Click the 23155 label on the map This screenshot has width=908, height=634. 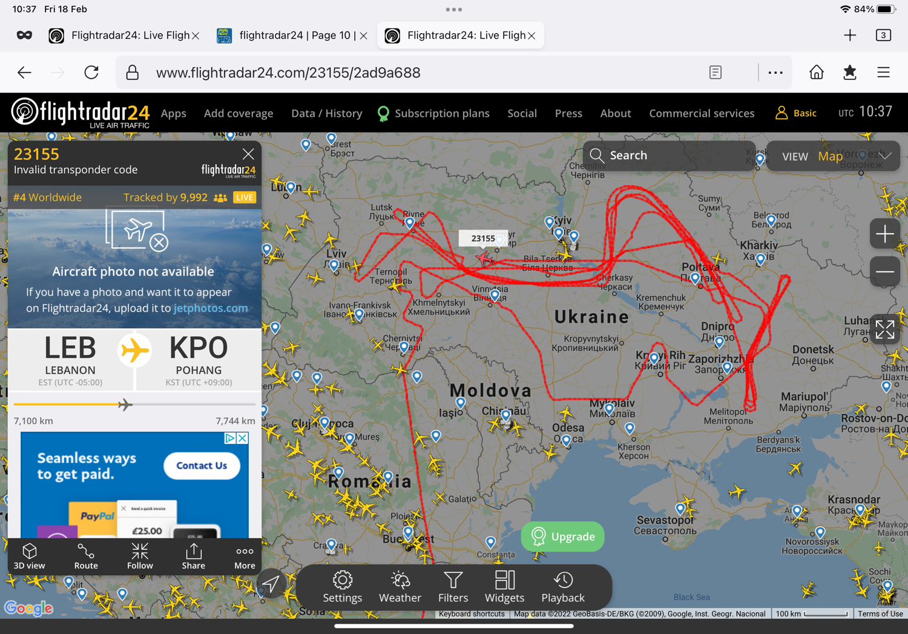click(483, 239)
